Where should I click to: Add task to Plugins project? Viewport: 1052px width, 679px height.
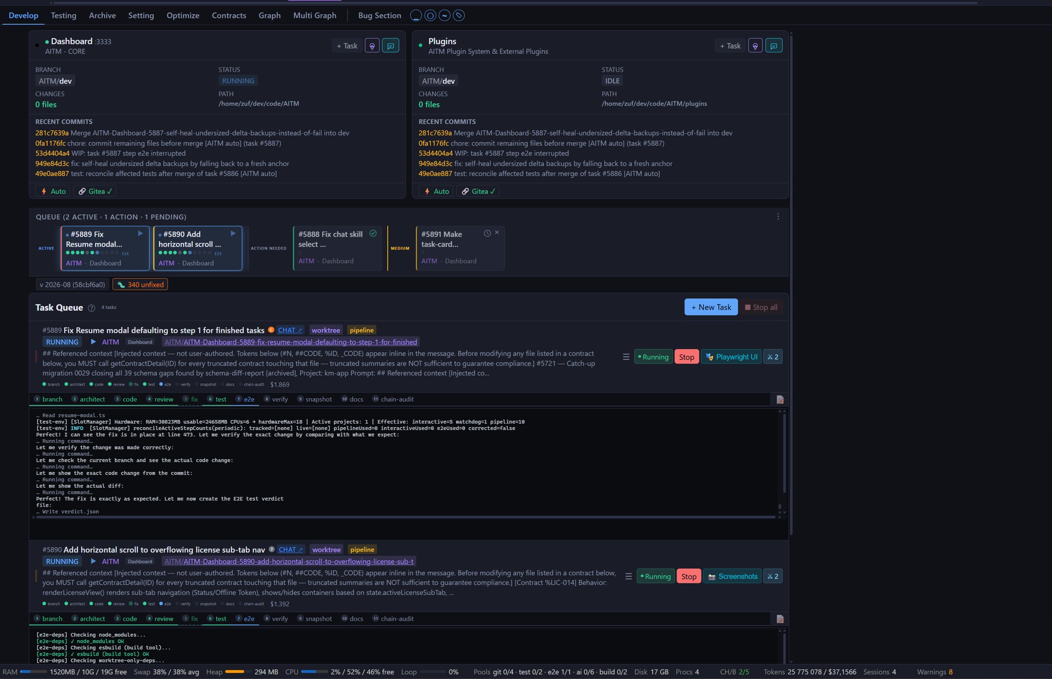coord(730,46)
